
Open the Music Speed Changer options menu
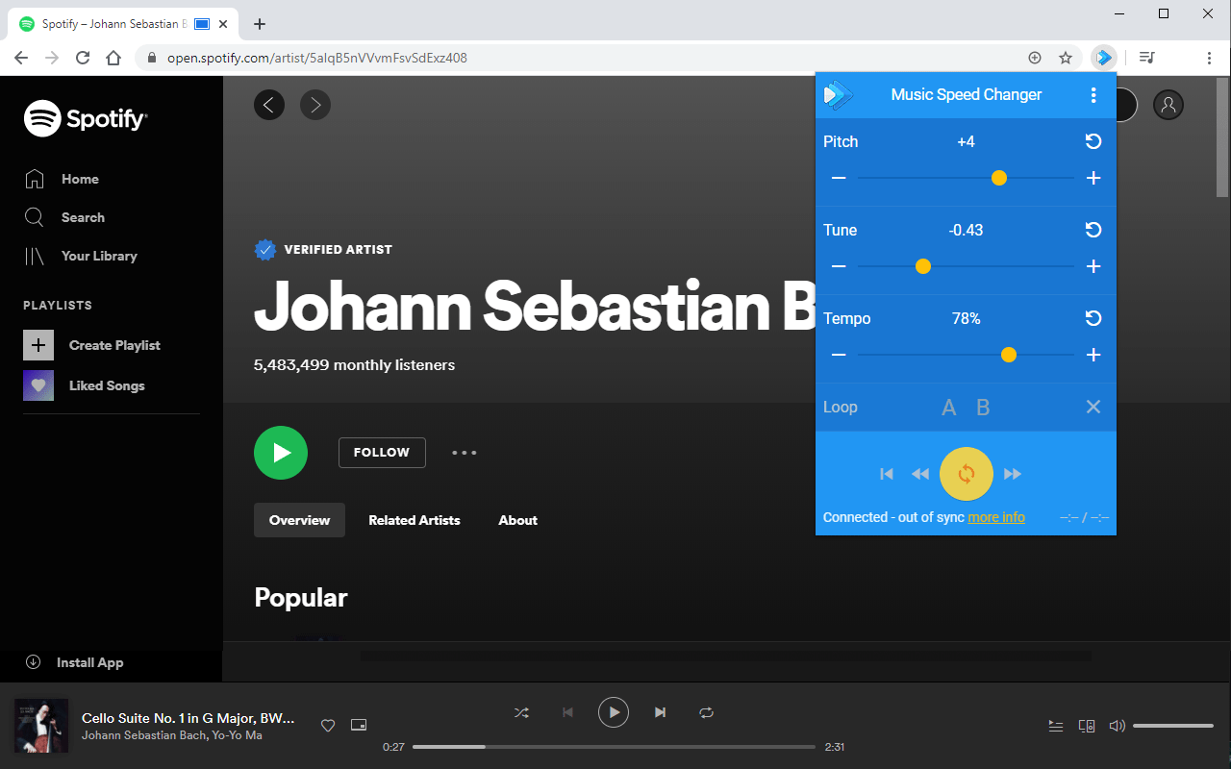point(1093,94)
